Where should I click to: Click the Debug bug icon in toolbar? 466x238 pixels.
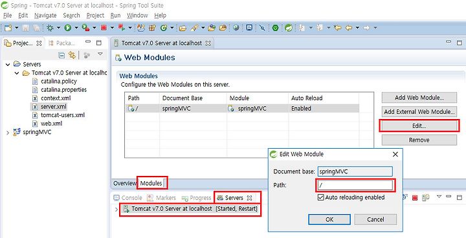(50, 28)
